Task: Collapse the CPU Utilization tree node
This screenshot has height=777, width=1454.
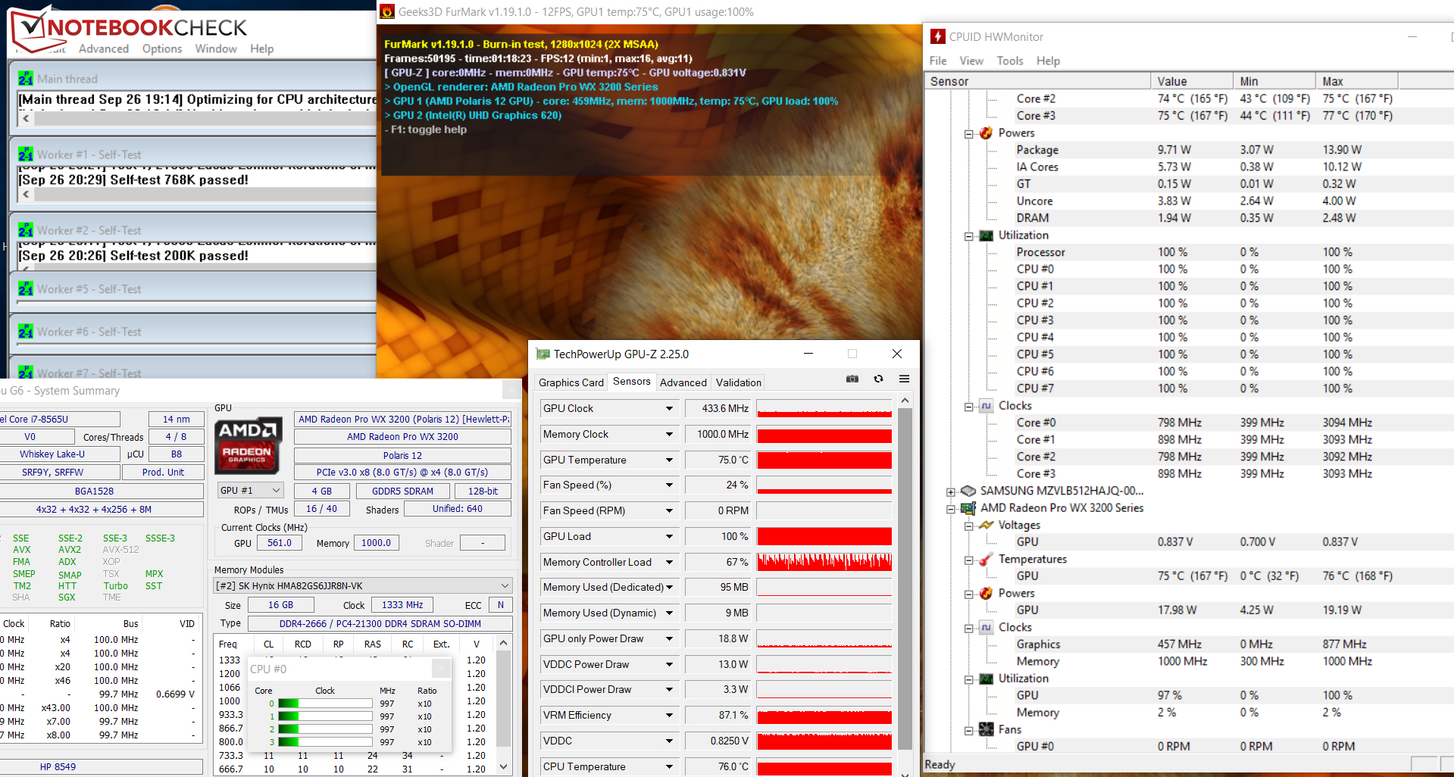Action: tap(968, 236)
